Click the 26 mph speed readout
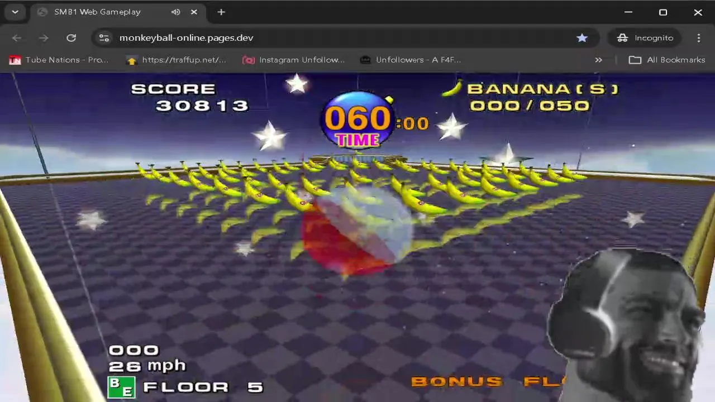Viewport: 715px width, 402px height. [x=147, y=366]
